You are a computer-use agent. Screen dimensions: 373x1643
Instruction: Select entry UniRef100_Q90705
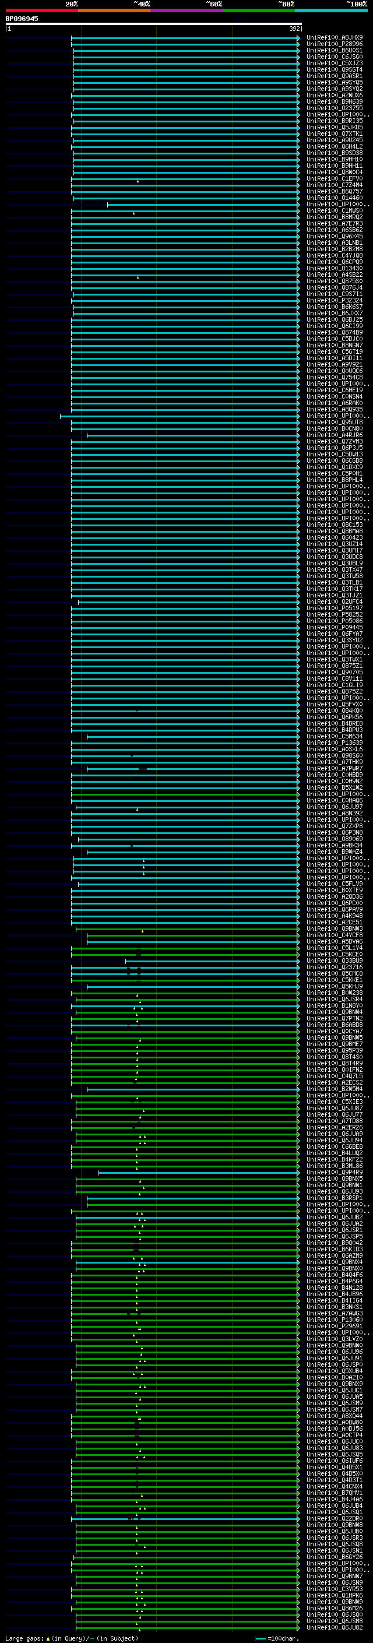coord(335,672)
